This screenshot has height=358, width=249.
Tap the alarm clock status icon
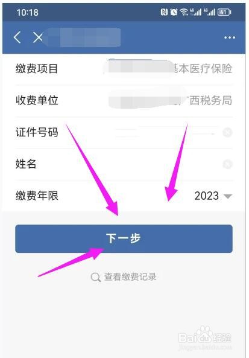point(174,12)
